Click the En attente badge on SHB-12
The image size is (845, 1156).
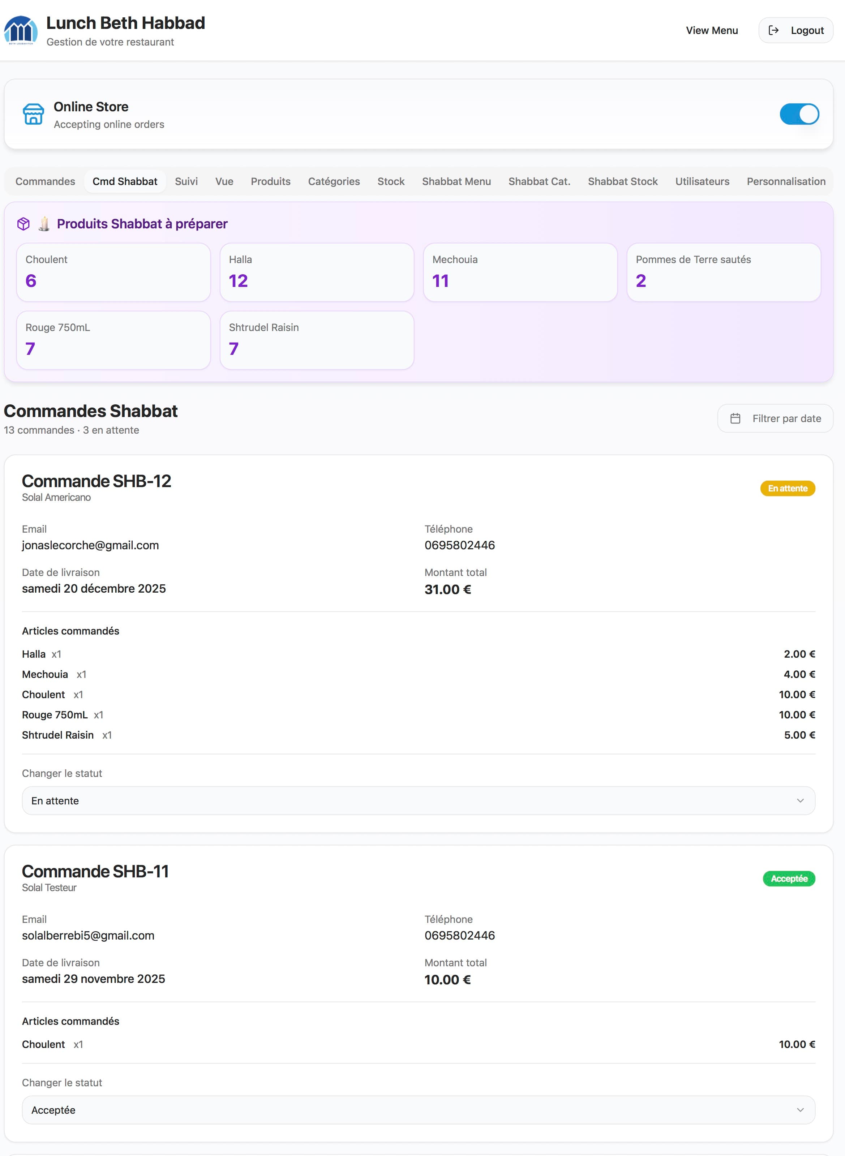[787, 488]
